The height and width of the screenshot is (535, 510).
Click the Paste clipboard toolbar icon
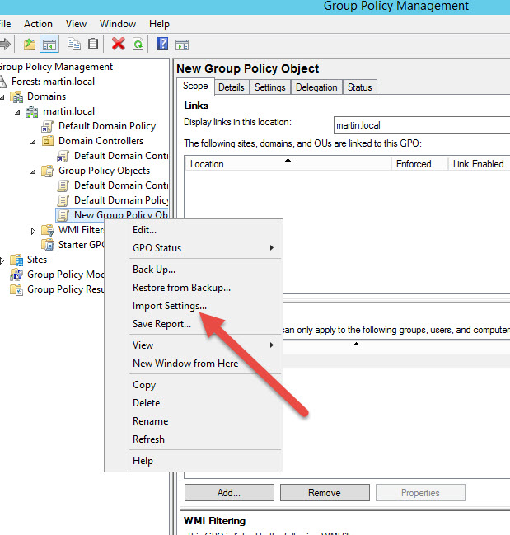tap(93, 44)
